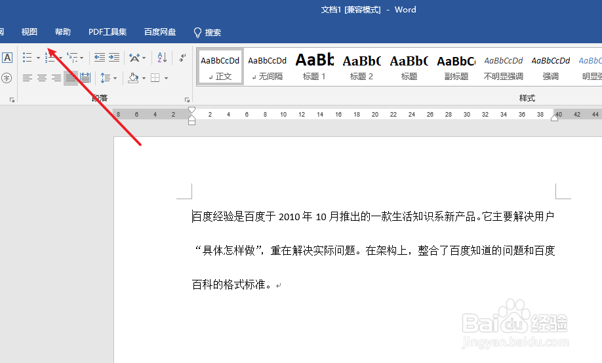602x363 pixels.
Task: Switch to 百度网盘 tab
Action: click(160, 32)
